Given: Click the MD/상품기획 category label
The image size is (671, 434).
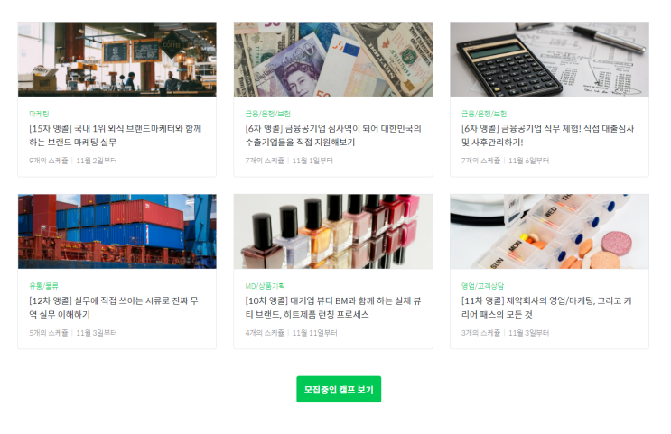Looking at the screenshot, I should 265,286.
